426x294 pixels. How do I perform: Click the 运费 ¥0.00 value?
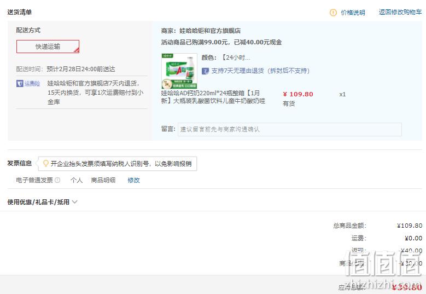(413, 238)
